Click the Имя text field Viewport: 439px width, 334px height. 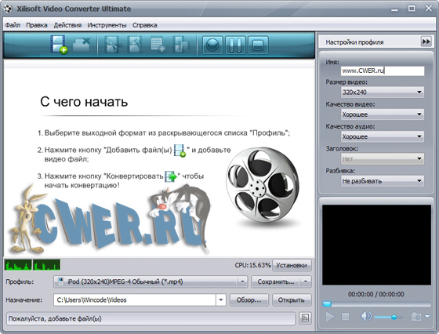coord(383,71)
